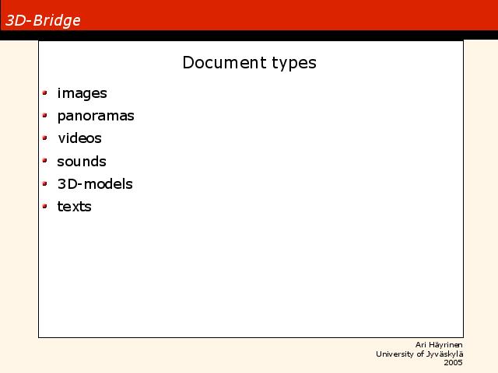This screenshot has height=373, width=498.
Task: Click the videos list item
Action: [79, 138]
